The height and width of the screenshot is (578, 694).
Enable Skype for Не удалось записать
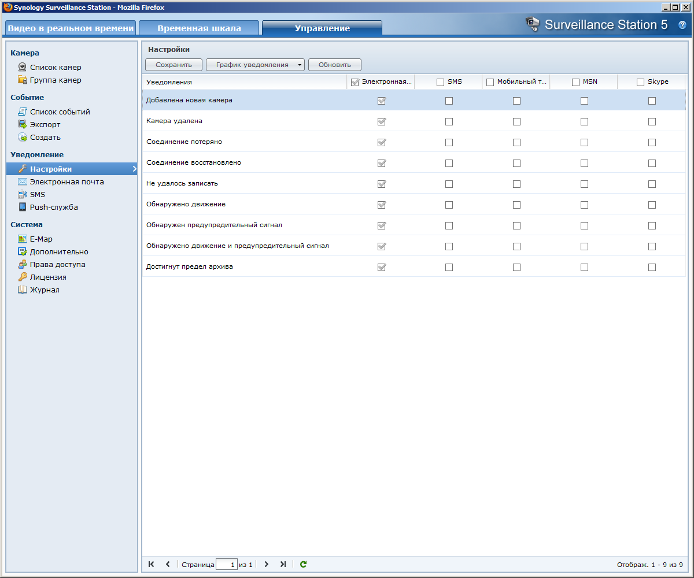coord(652,184)
